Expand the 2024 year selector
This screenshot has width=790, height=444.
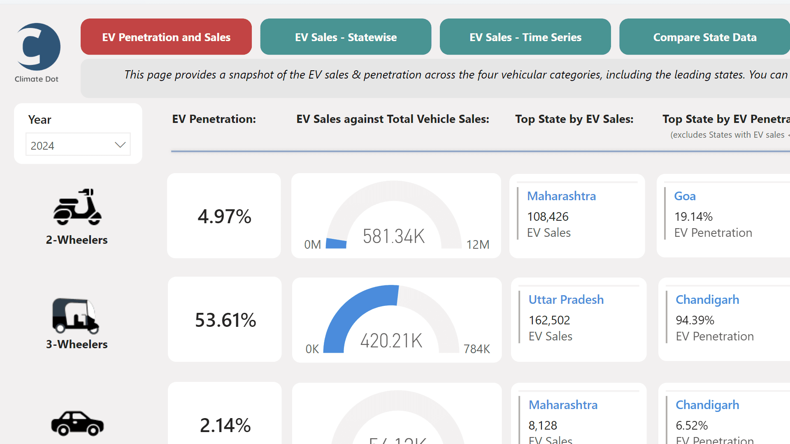tap(78, 144)
